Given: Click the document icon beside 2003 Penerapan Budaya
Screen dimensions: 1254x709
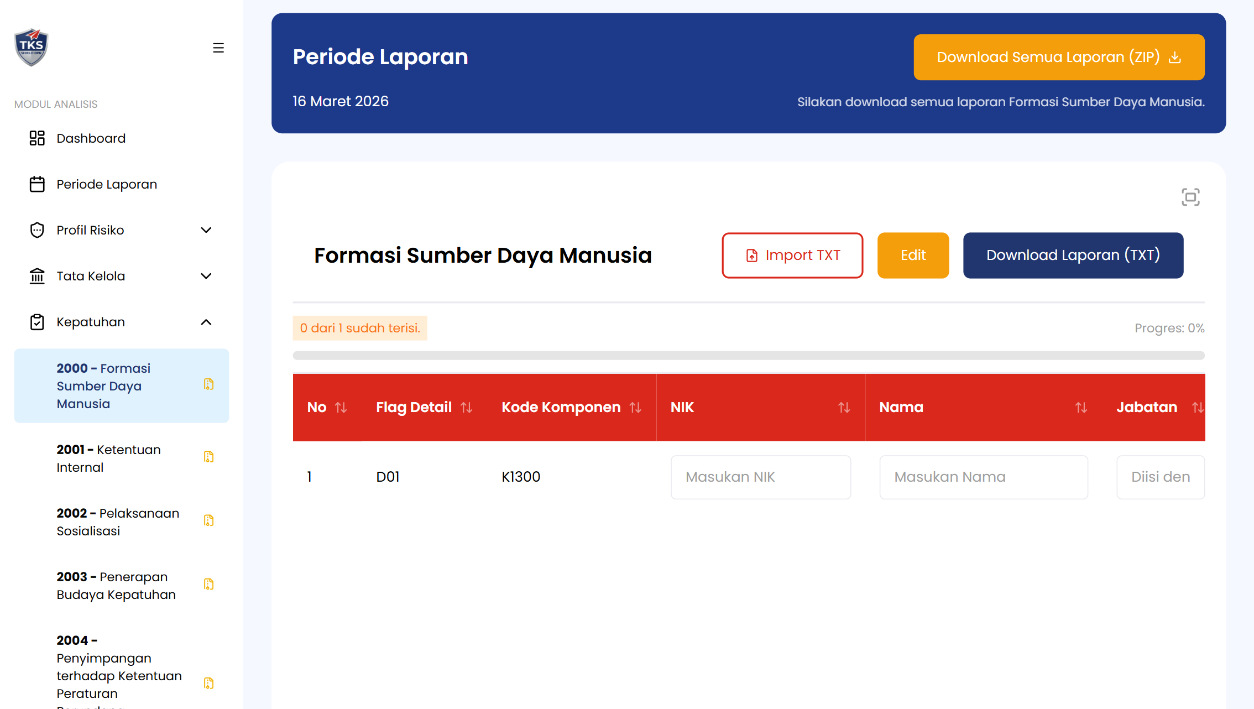Looking at the screenshot, I should click(208, 584).
